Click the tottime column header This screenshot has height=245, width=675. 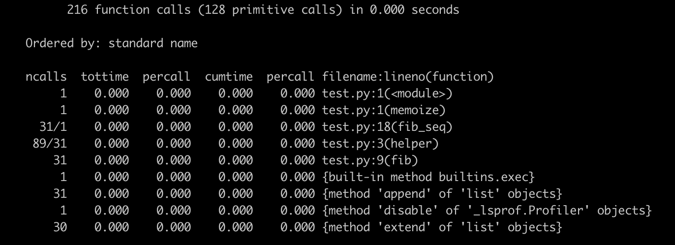tap(105, 77)
